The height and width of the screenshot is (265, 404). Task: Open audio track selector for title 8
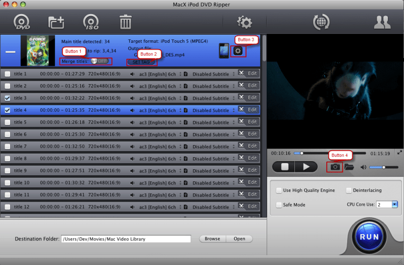pos(160,159)
